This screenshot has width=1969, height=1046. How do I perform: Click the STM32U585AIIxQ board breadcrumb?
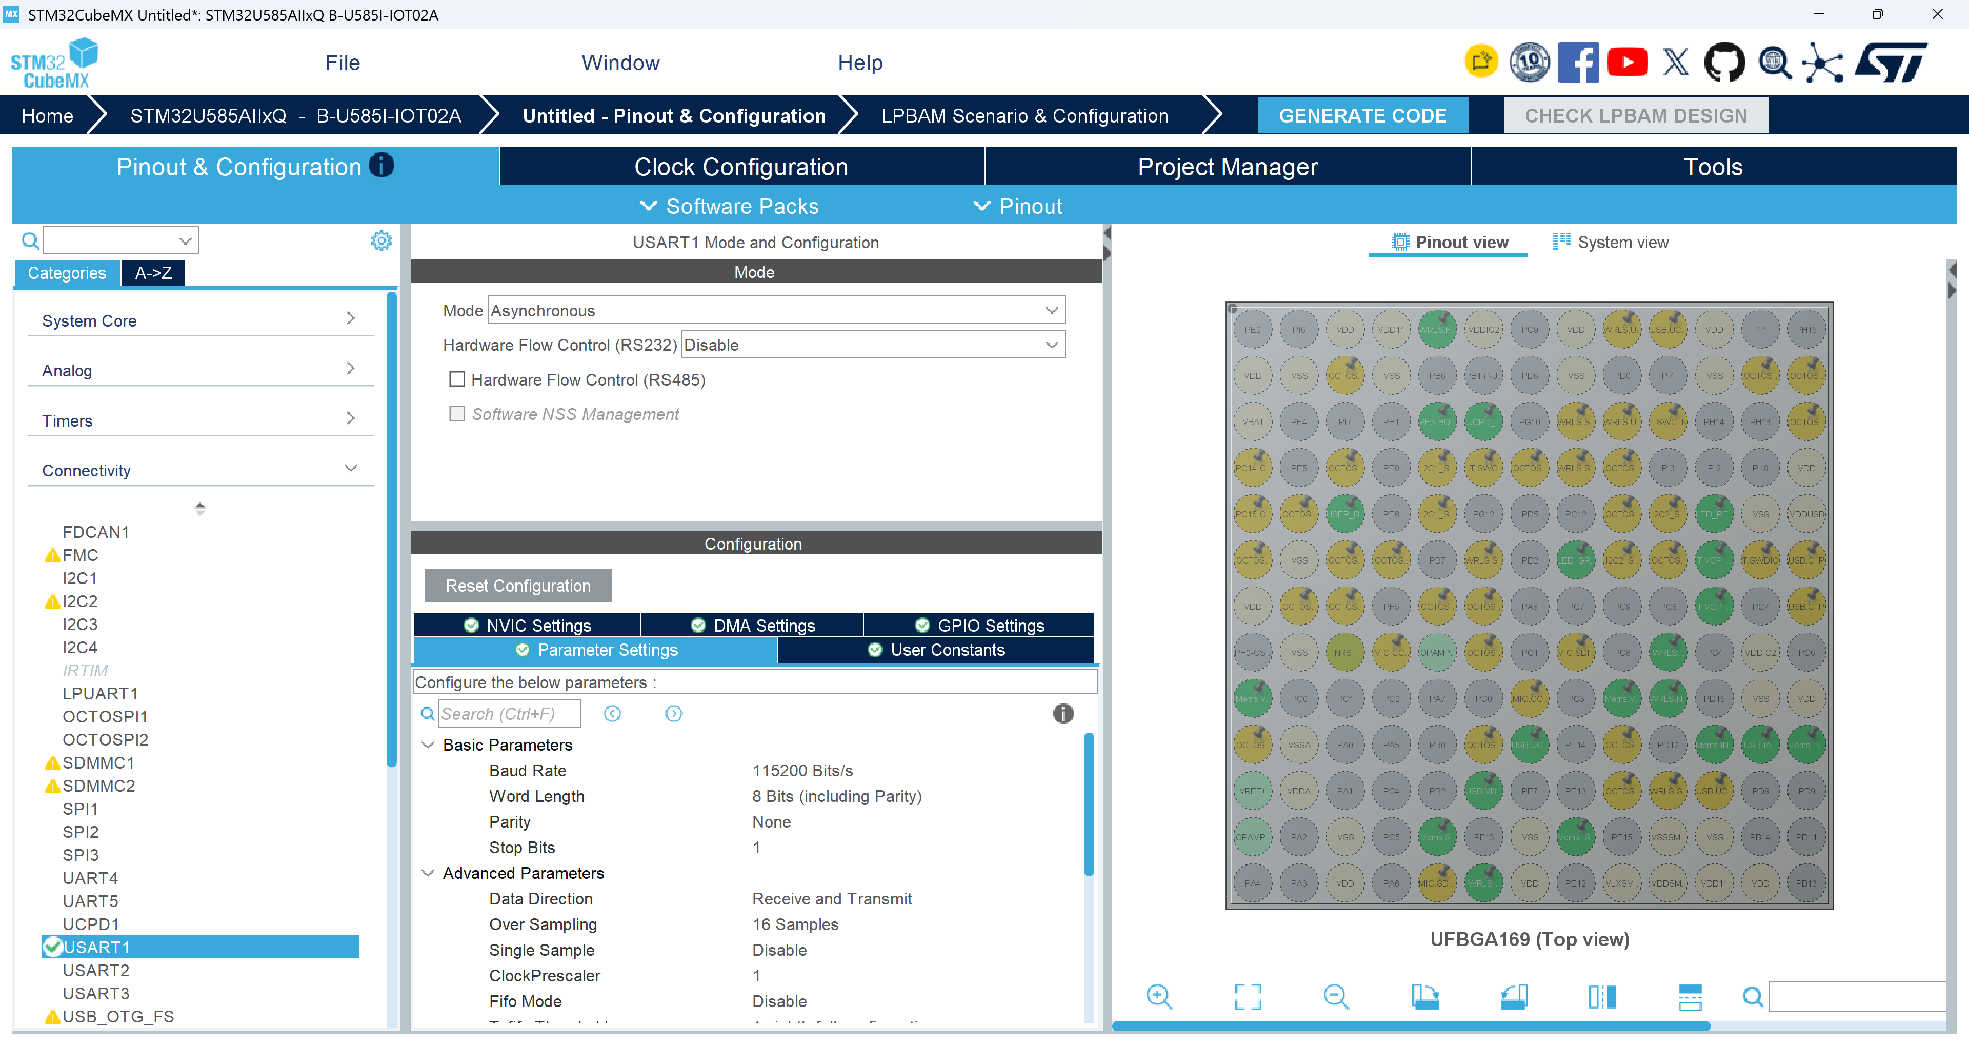tap(295, 115)
